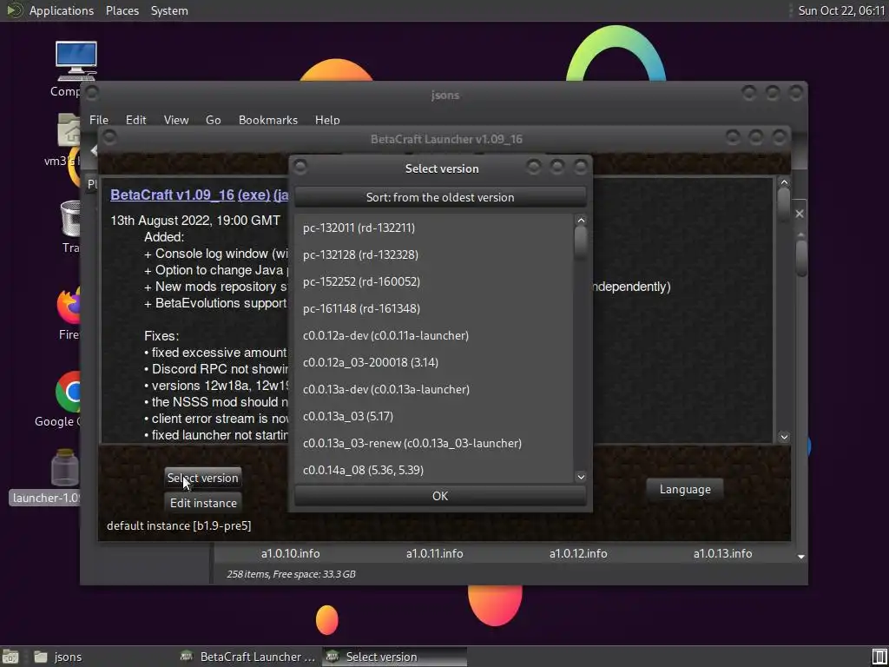
Task: Open Bookmarks menu in jsons window
Action: tap(268, 120)
